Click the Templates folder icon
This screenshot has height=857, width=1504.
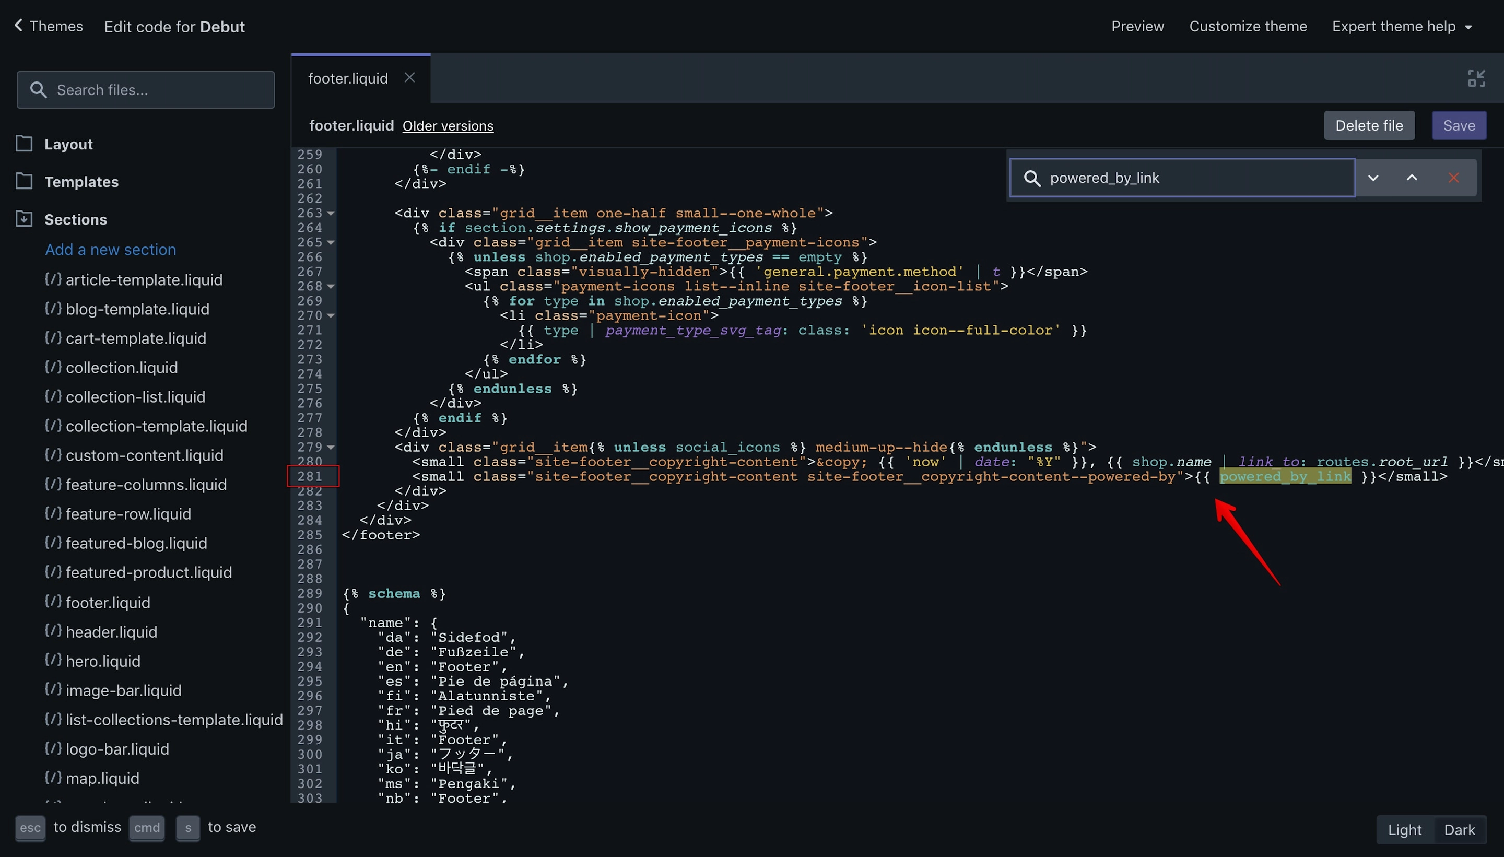click(24, 181)
